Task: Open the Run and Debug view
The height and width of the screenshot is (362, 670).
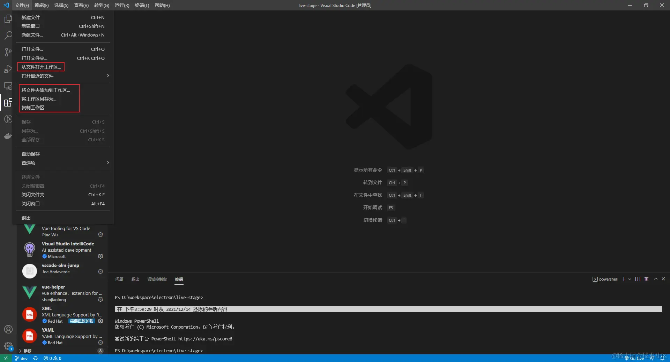Action: pos(8,69)
